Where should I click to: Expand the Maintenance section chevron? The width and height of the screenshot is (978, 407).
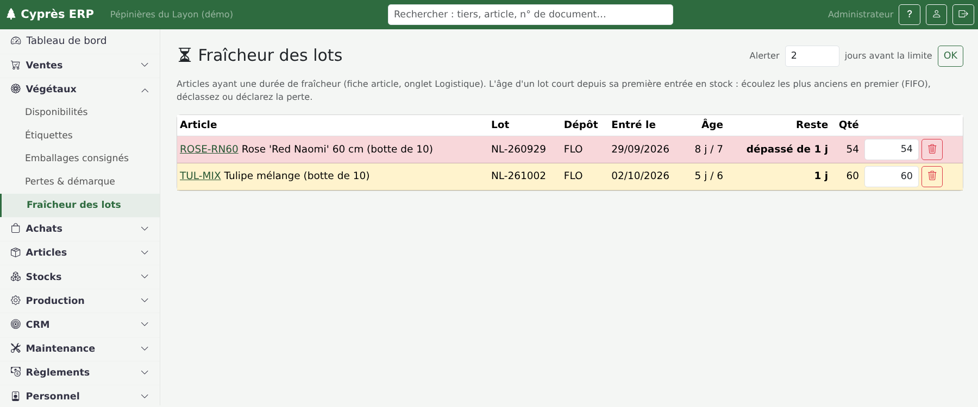point(145,348)
